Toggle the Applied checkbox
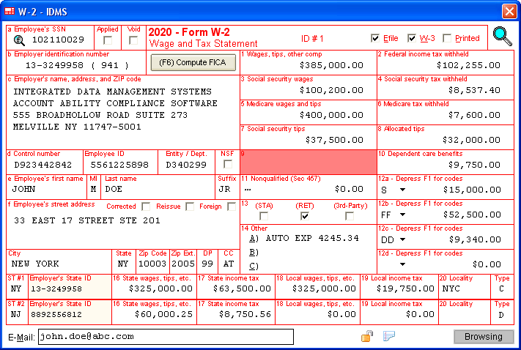Screen dimensions: 521x350 (108, 40)
